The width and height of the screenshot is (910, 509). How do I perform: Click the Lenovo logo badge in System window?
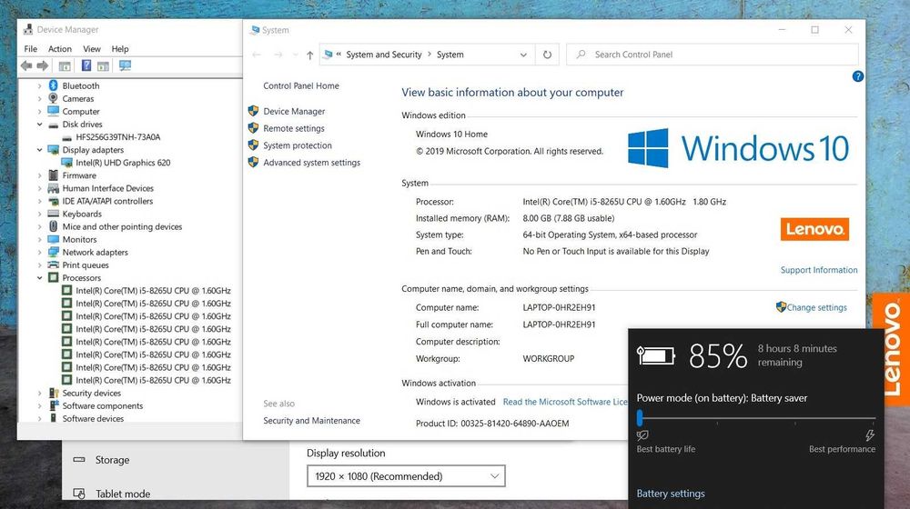814,229
